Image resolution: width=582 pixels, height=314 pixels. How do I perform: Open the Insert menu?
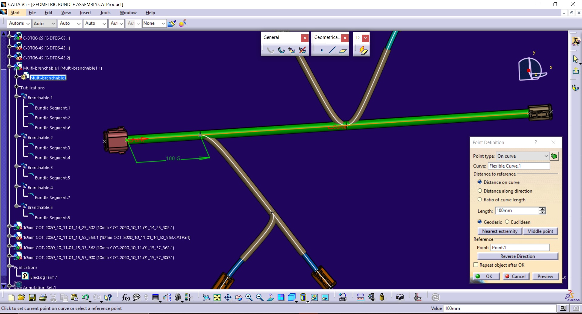point(85,12)
